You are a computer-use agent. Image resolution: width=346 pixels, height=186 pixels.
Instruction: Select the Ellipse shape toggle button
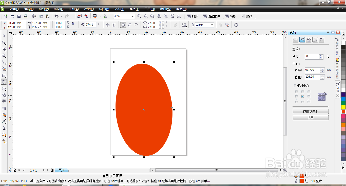(123, 25)
